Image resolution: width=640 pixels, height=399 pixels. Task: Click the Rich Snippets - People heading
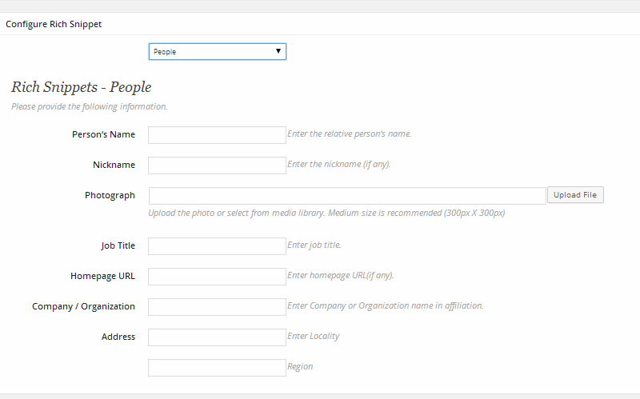pyautogui.click(x=82, y=87)
